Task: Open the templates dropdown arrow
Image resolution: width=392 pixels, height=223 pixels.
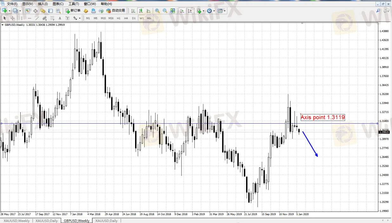Action: click(x=225, y=11)
